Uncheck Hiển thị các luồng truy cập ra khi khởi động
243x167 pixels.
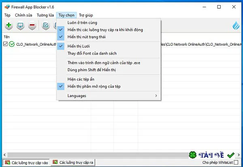point(109,30)
